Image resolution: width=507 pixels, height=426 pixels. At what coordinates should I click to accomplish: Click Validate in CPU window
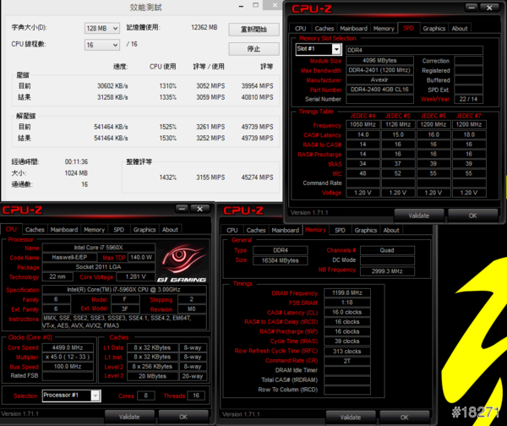click(129, 417)
